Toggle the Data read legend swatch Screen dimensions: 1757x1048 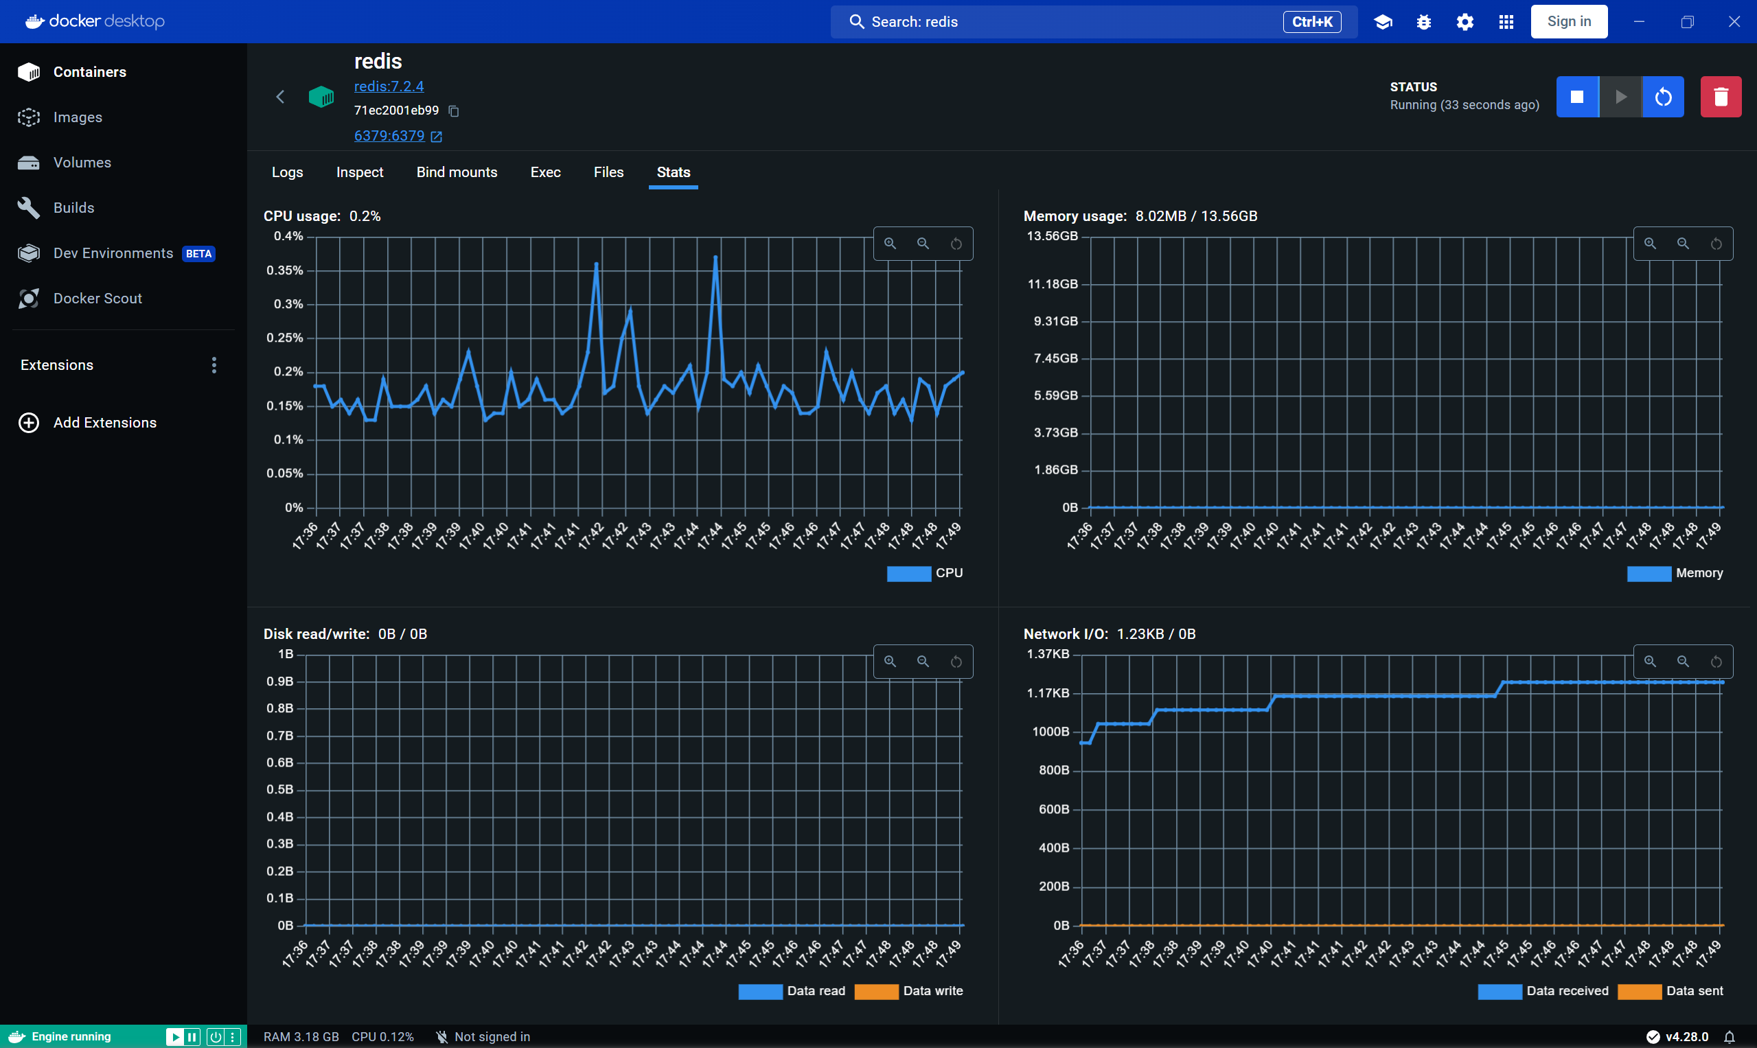point(760,992)
